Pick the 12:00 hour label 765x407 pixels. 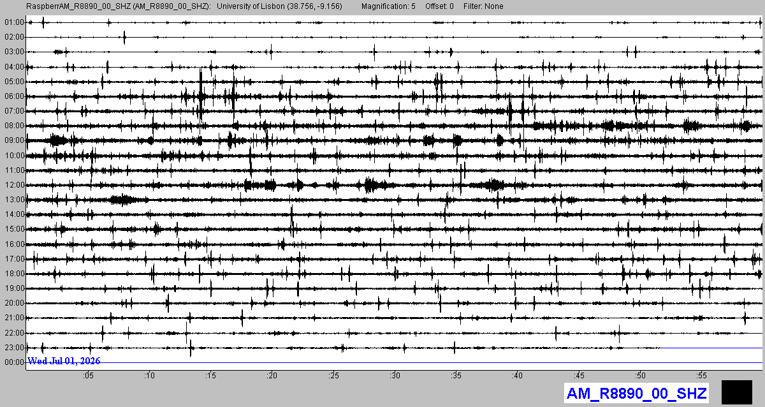click(x=14, y=185)
